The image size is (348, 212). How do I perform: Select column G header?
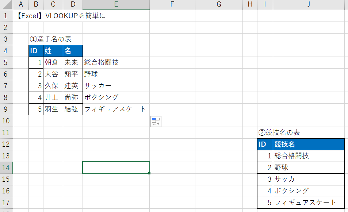(219, 4)
